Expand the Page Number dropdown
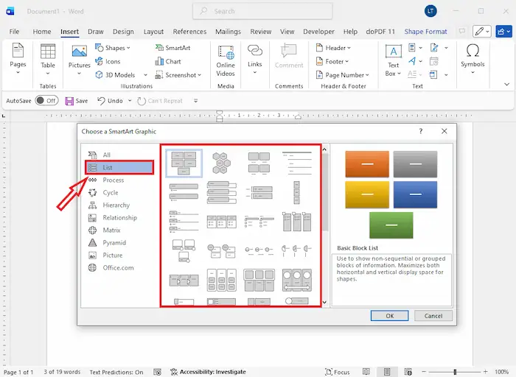This screenshot has width=516, height=377. pyautogui.click(x=344, y=75)
